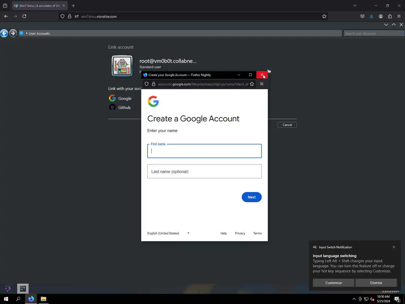Click the Google logo on signup page
The width and height of the screenshot is (405, 304).
153,101
